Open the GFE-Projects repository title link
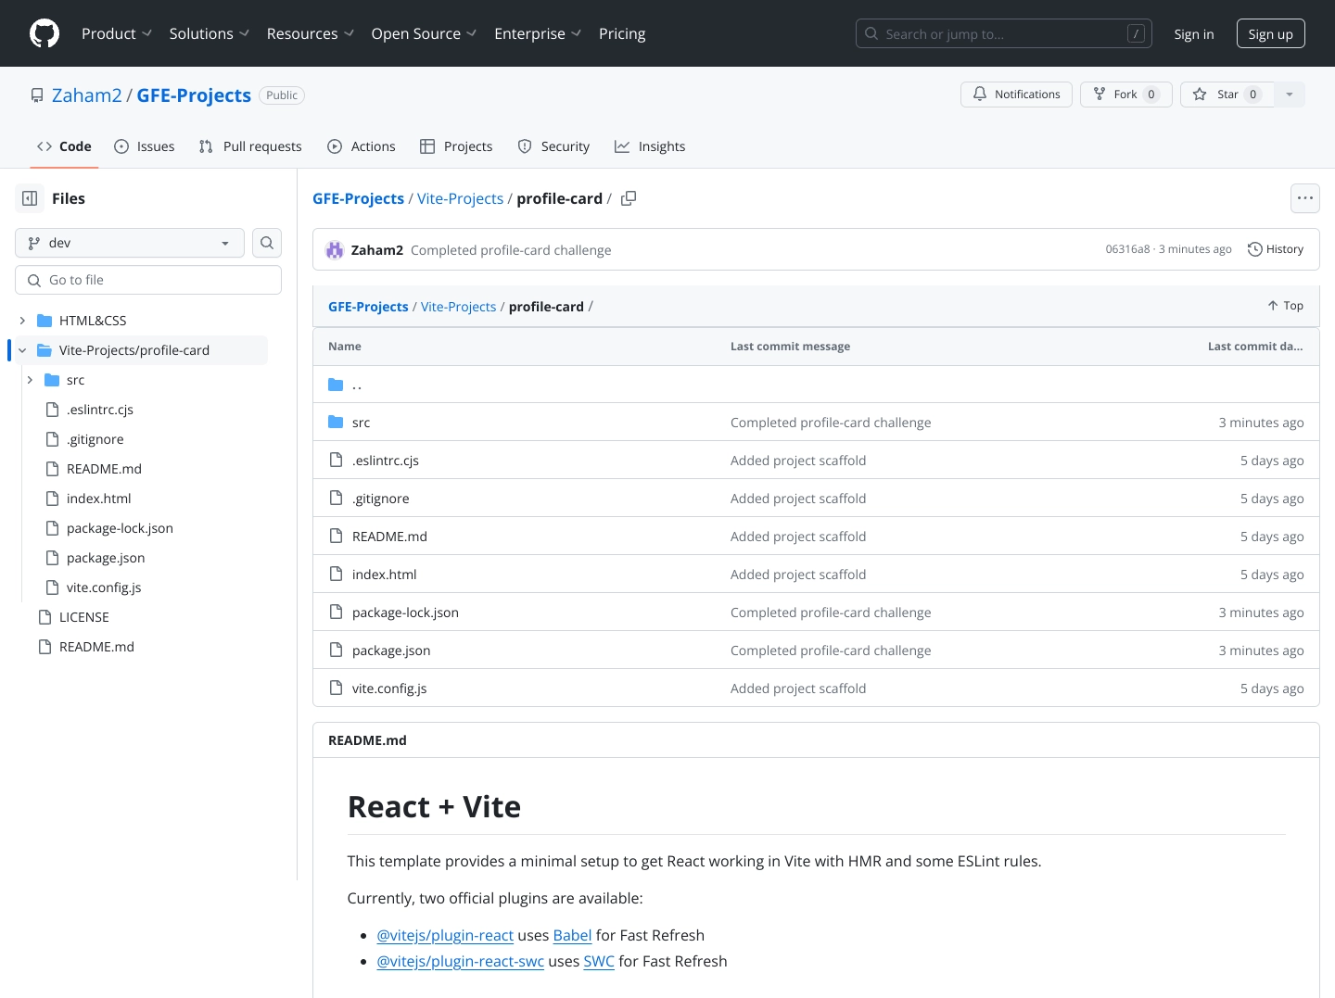1335x998 pixels. click(x=194, y=95)
